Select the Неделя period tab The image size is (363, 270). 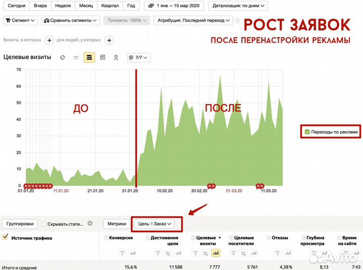[63, 6]
